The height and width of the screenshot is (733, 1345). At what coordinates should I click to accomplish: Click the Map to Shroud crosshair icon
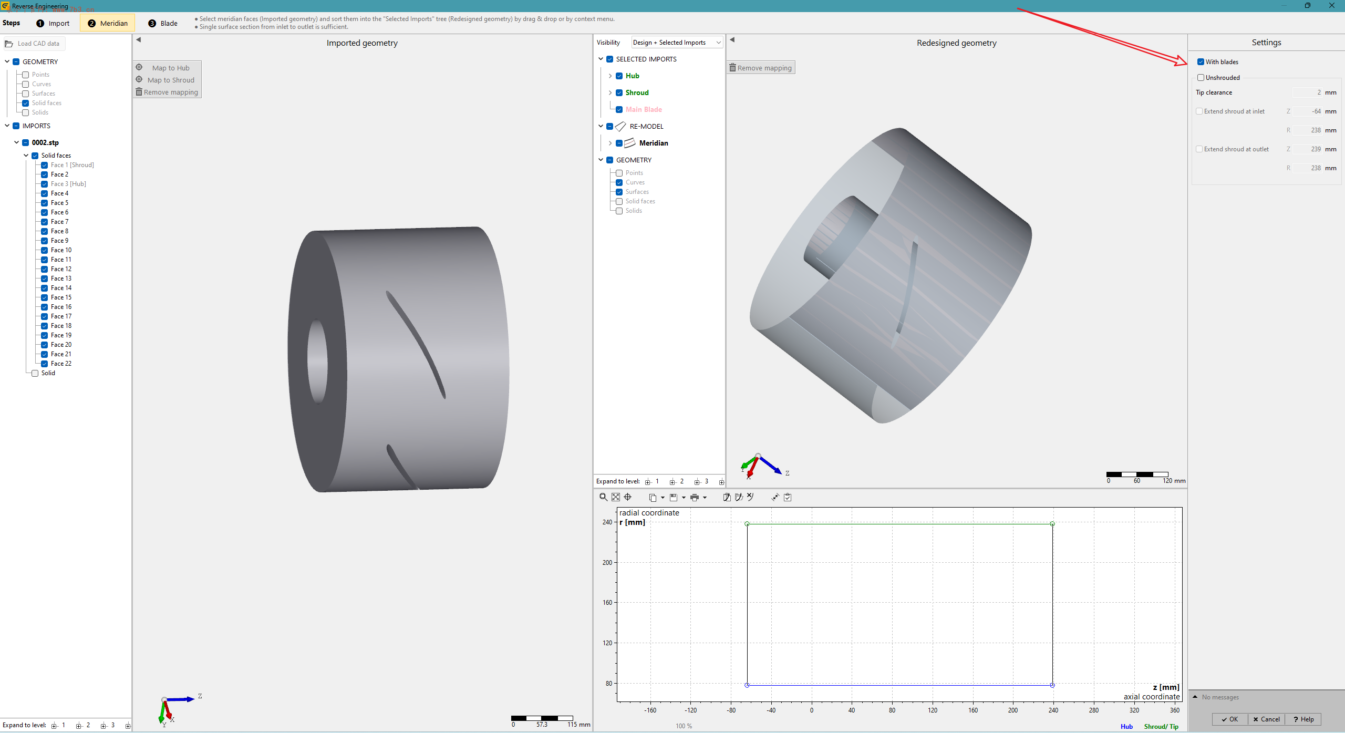point(139,79)
